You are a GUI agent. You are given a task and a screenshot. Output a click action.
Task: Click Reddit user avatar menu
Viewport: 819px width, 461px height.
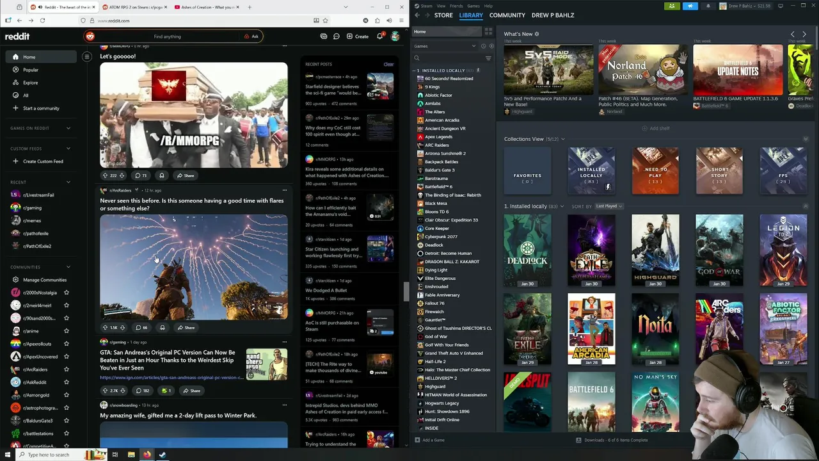click(395, 36)
